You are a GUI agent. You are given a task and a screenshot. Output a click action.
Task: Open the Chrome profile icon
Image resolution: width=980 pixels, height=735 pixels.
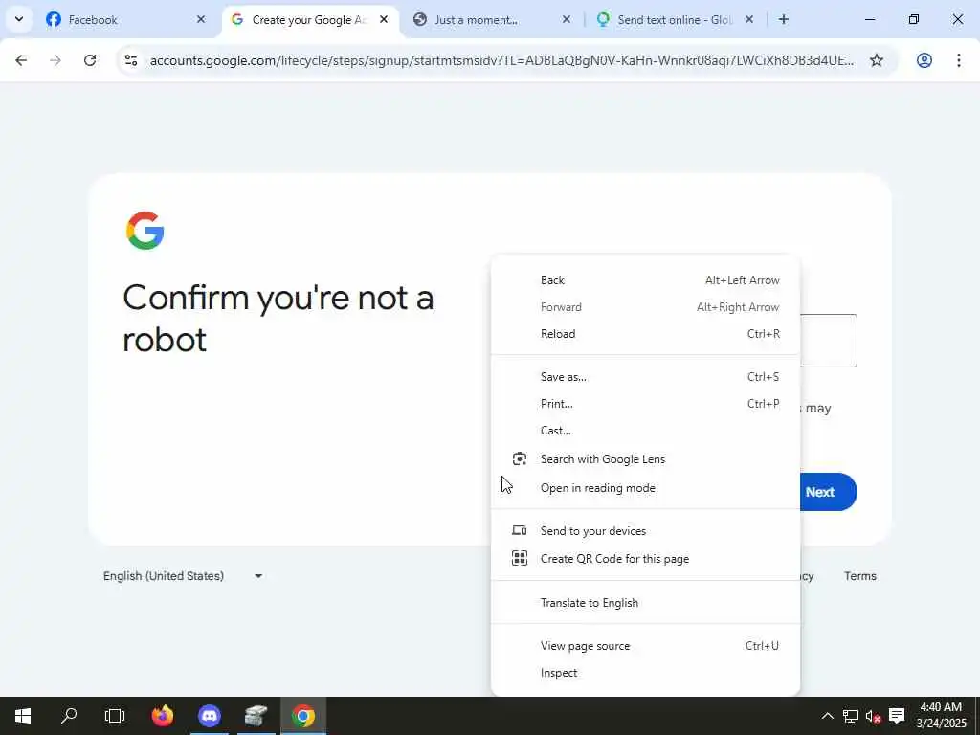924,60
